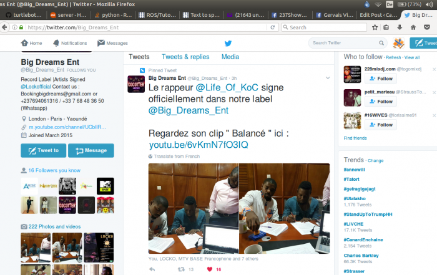Toggle the red heart like on tweet
Viewport: 437px width, 275px height.
tap(209, 269)
